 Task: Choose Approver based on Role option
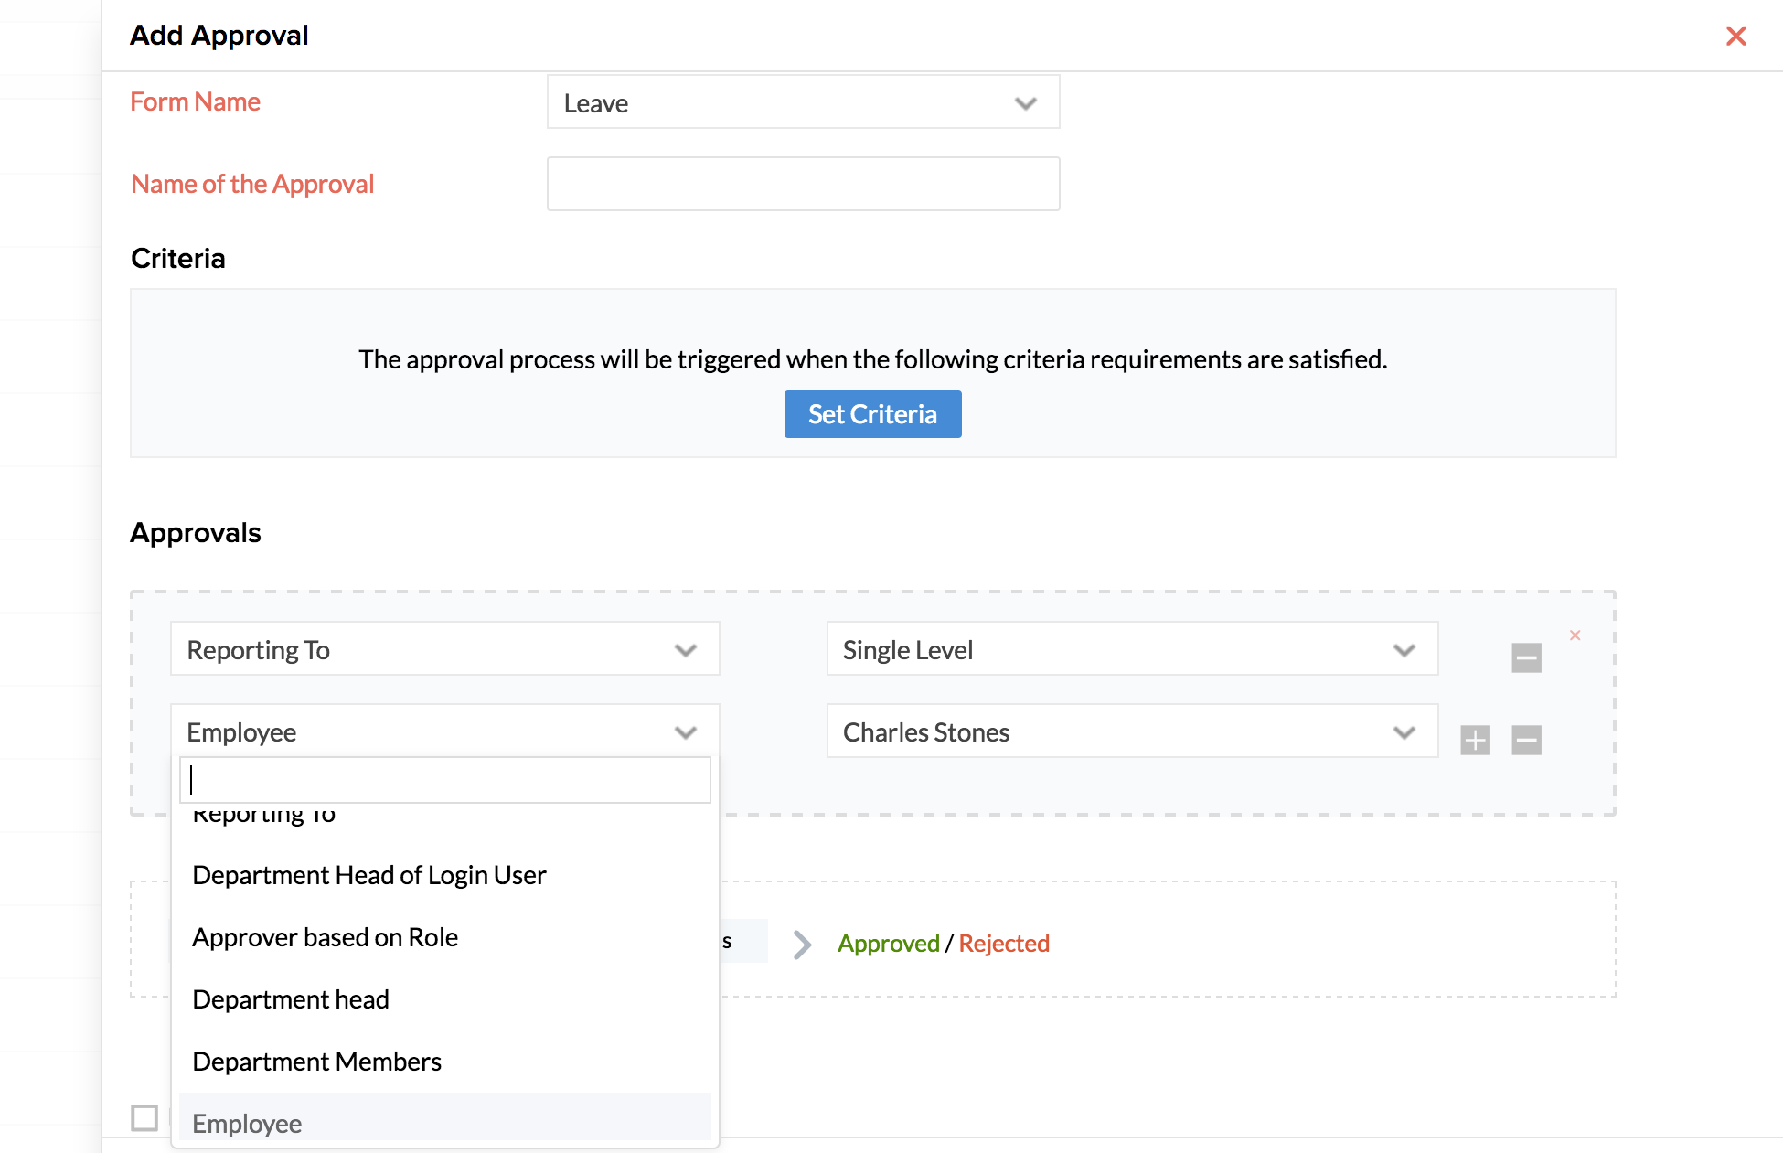[326, 937]
